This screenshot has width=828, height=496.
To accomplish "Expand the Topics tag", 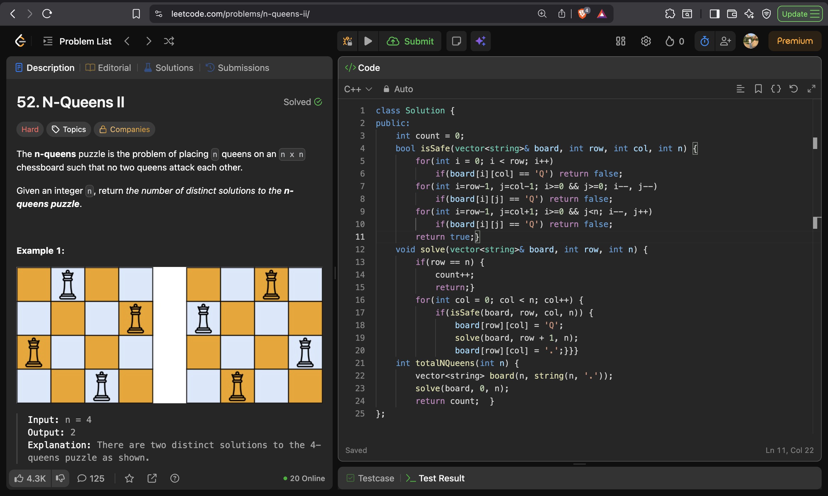I will click(x=69, y=129).
